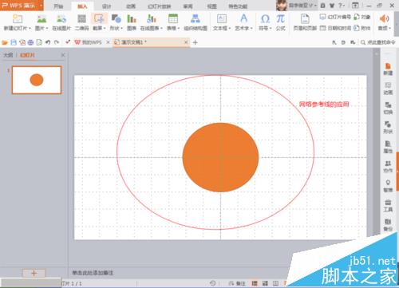Open 新建 in the right sidebar
The image size is (399, 288).
pos(388,69)
